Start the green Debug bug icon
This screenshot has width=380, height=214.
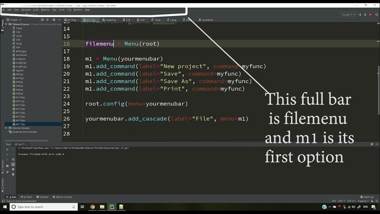pos(365,15)
